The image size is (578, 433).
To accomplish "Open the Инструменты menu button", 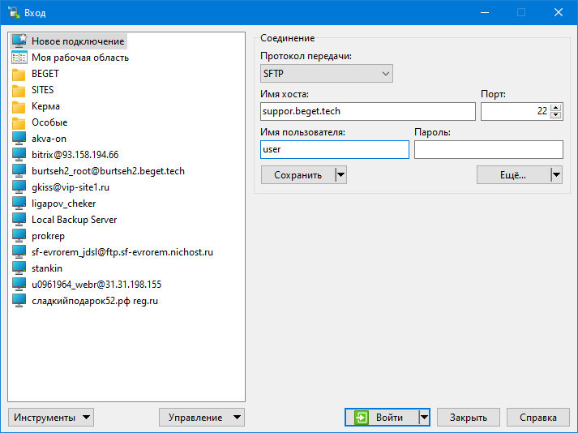I will click(x=51, y=418).
